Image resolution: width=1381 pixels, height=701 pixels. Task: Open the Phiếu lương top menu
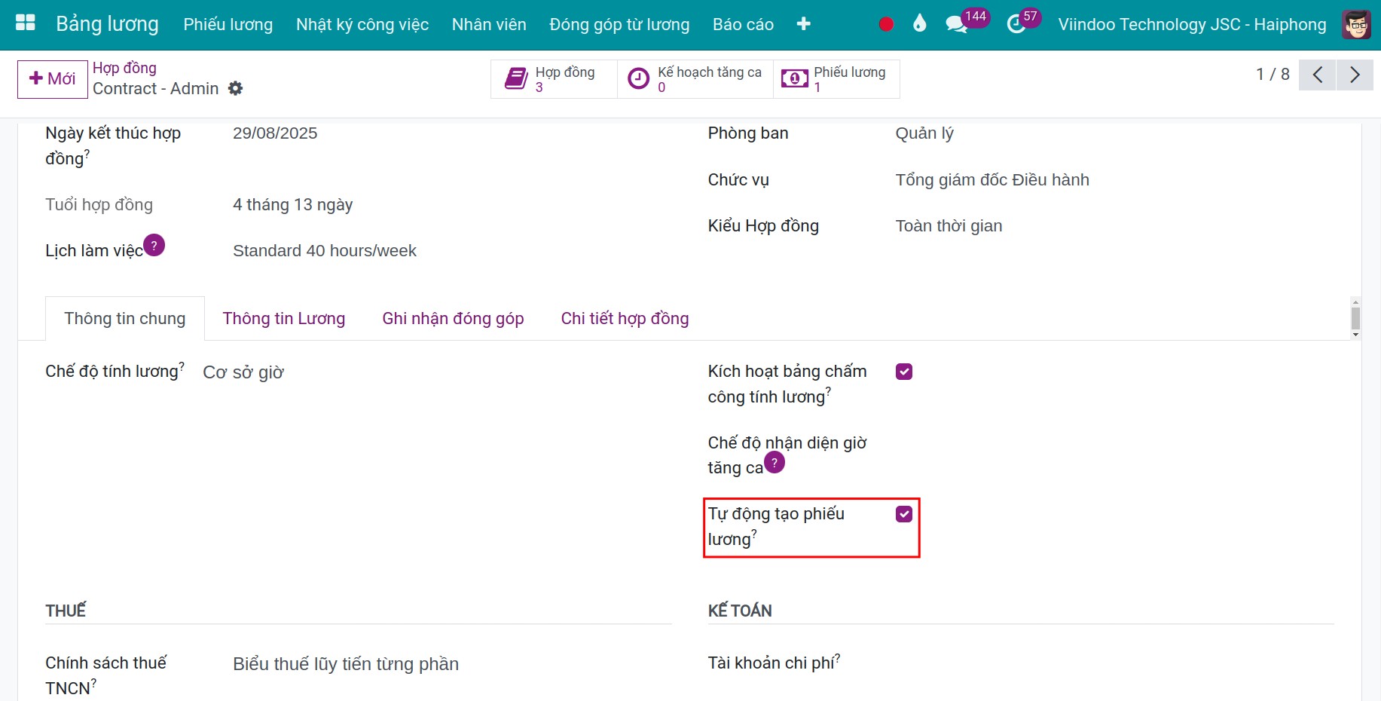(x=228, y=24)
